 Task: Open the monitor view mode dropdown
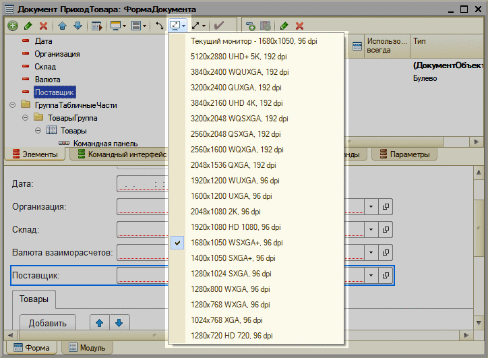[118, 26]
